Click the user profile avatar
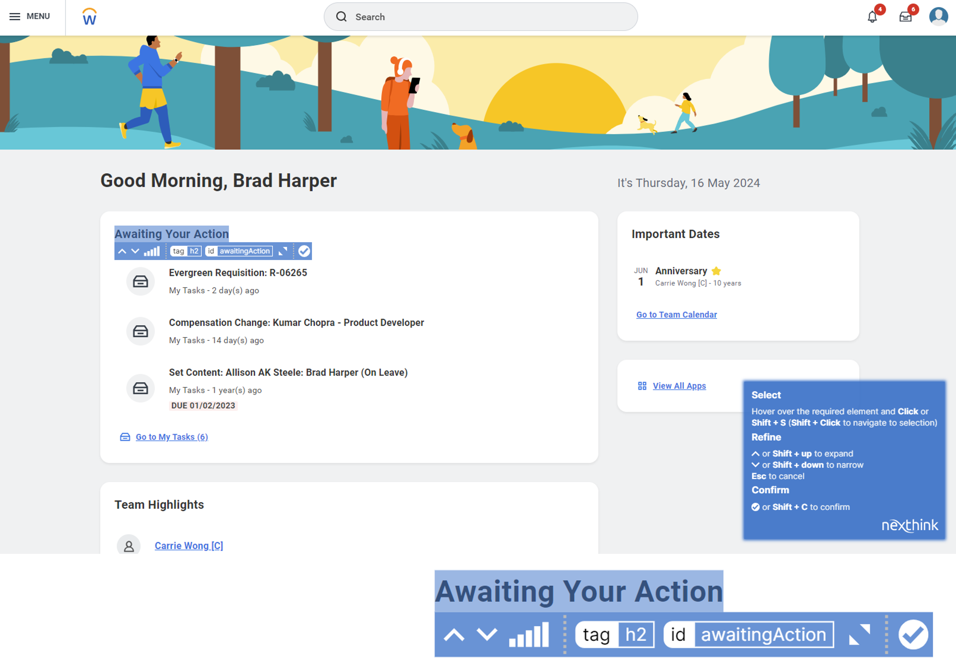956x670 pixels. (938, 17)
